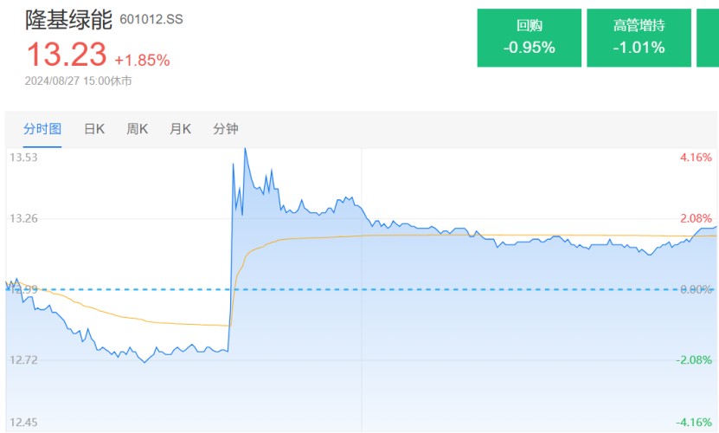Click the green 回购 -0.95% card
The height and width of the screenshot is (433, 719).
point(529,38)
